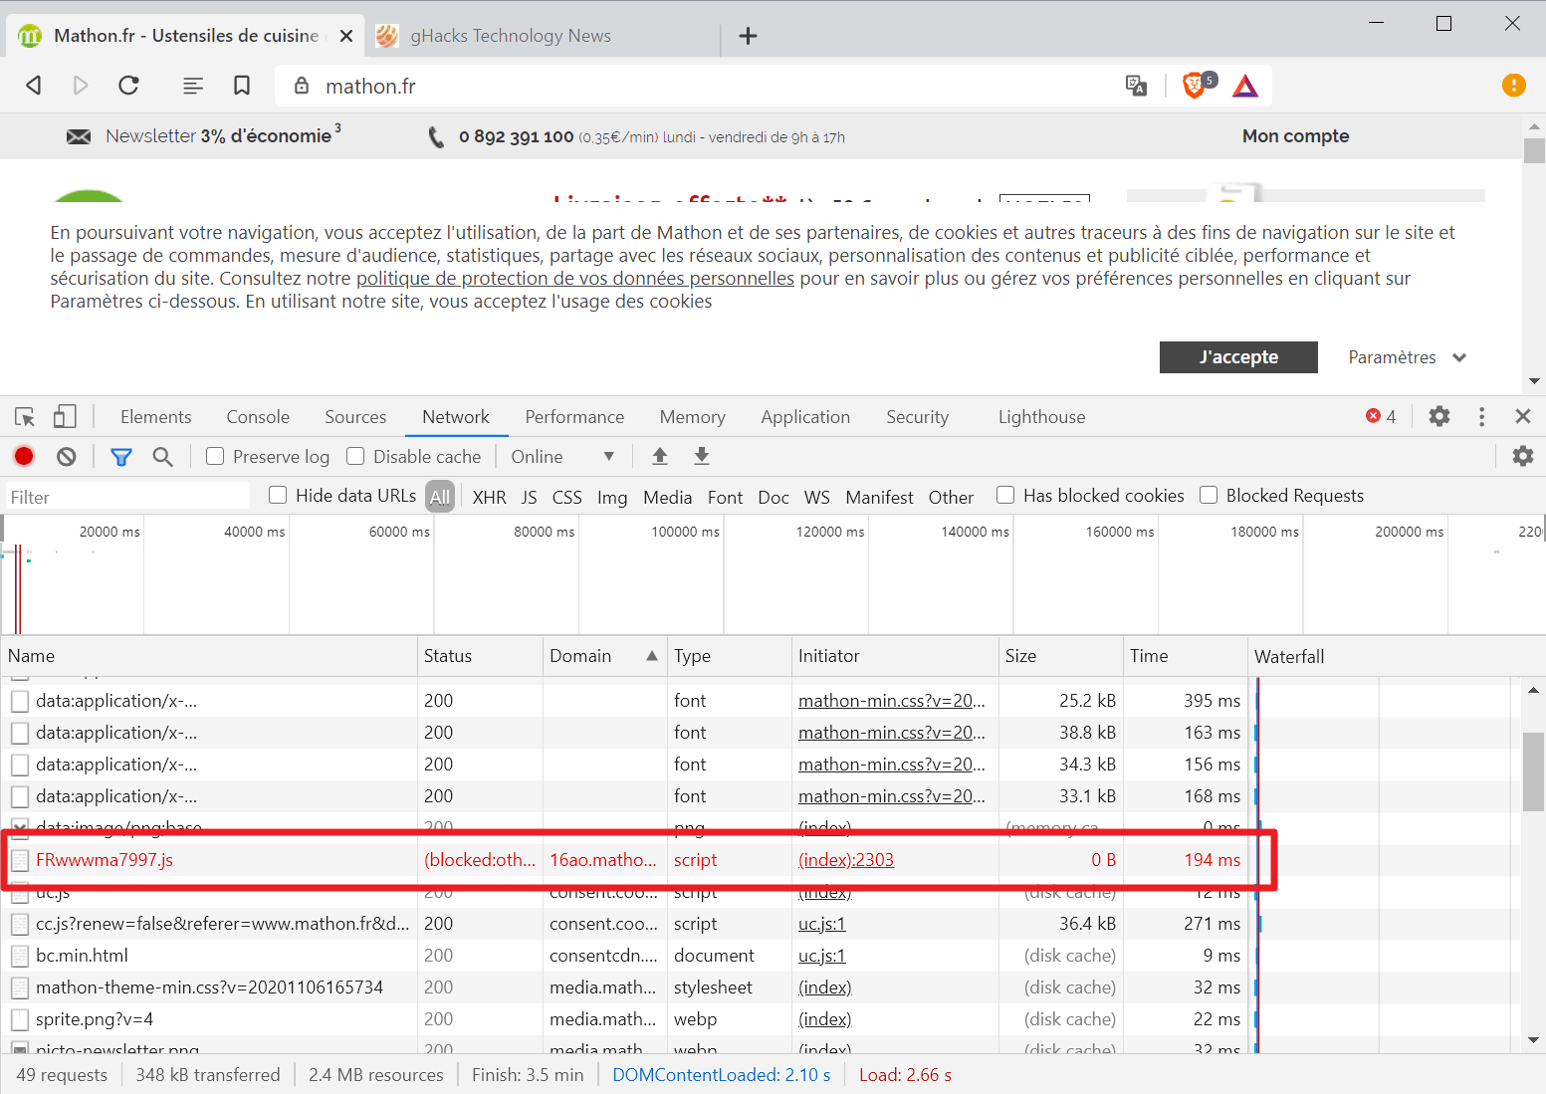
Task: Open reader mode lines icon
Action: click(x=193, y=86)
